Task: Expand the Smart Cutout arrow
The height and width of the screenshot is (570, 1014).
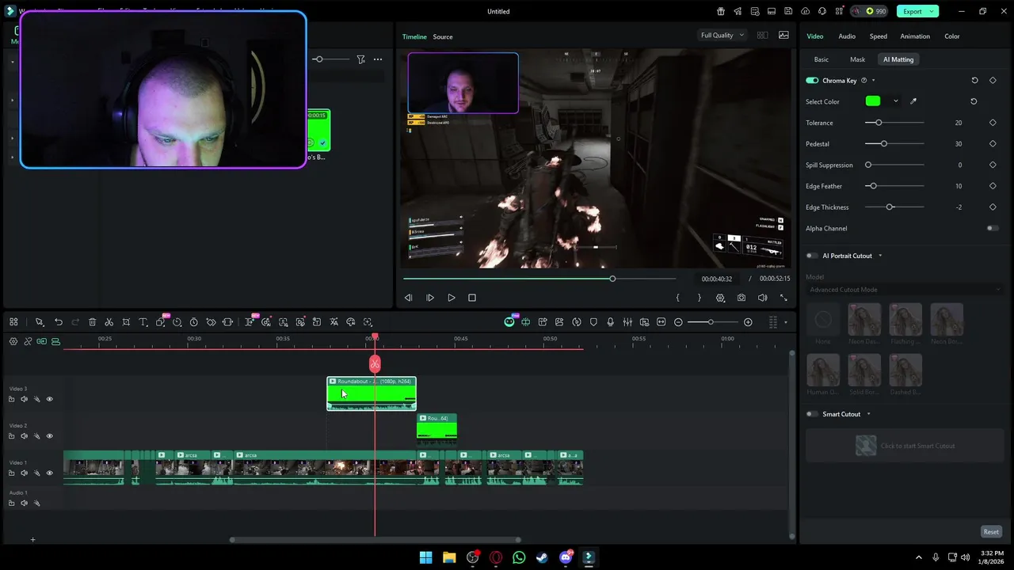Action: click(868, 414)
